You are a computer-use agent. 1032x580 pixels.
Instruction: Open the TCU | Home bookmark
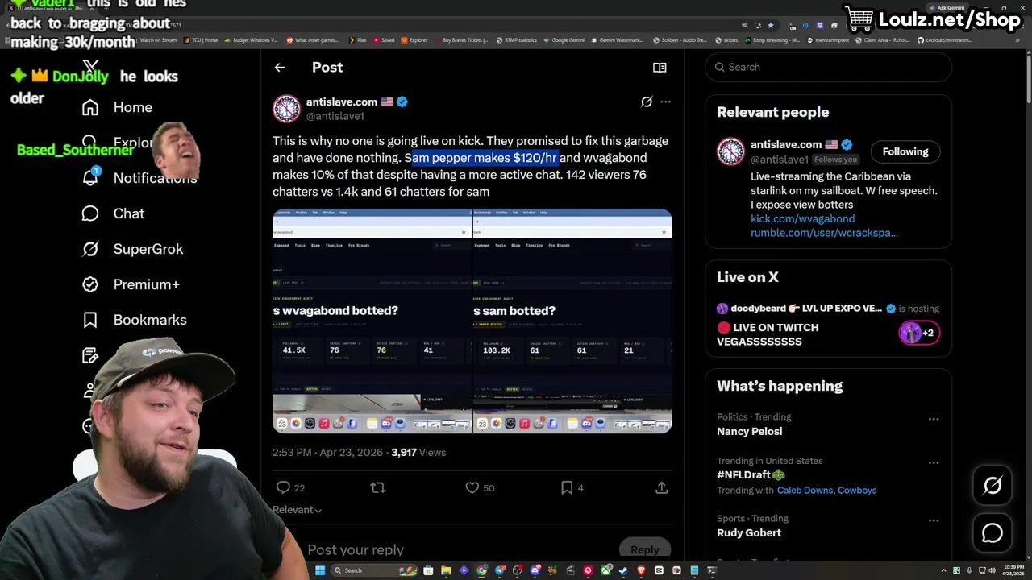click(202, 39)
